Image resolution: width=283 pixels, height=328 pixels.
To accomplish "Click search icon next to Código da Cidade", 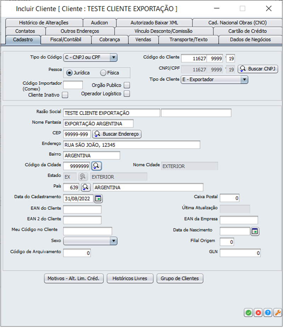I will pyautogui.click(x=97, y=166).
